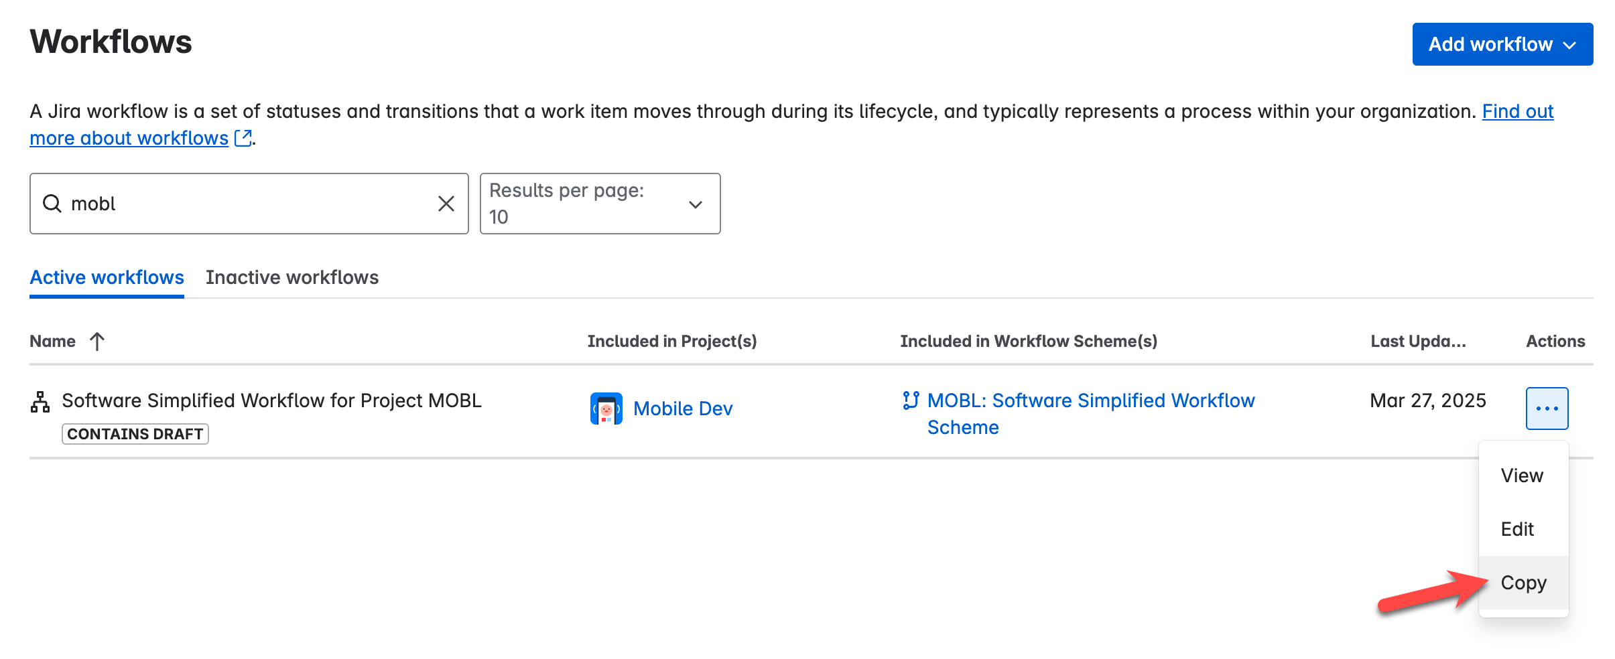Open the Mobile Dev project avatar icon
This screenshot has width=1615, height=659.
(x=605, y=408)
